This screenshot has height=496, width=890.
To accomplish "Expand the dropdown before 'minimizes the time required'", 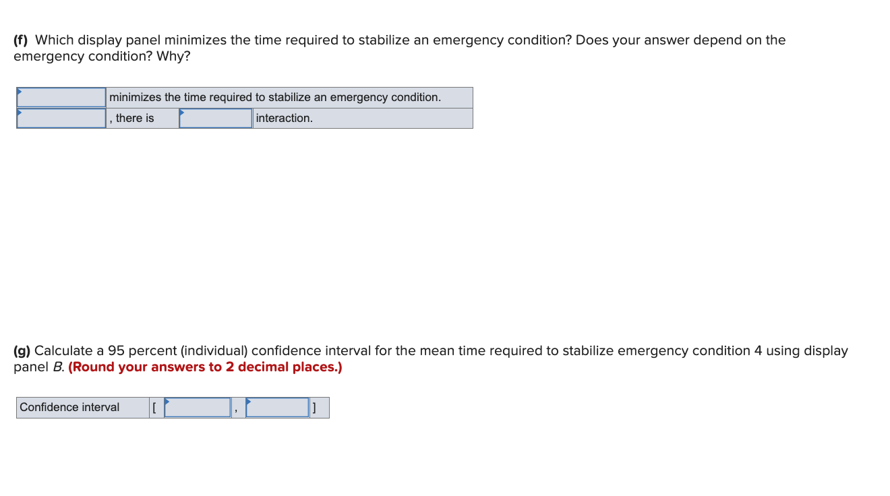I will [61, 97].
